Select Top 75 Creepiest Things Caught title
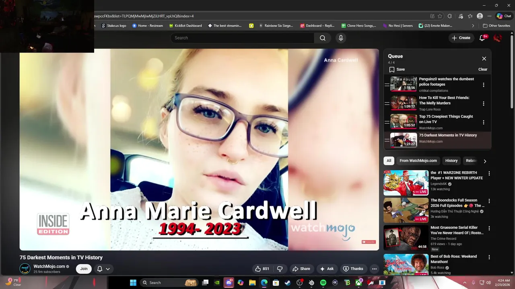 [x=446, y=119]
